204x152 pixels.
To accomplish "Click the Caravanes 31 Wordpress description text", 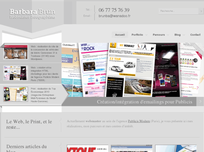I will 45,53.
